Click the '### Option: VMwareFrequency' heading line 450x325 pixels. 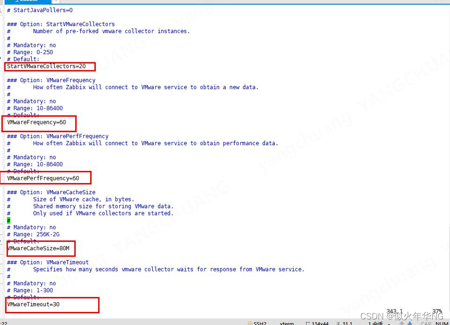click(x=51, y=80)
